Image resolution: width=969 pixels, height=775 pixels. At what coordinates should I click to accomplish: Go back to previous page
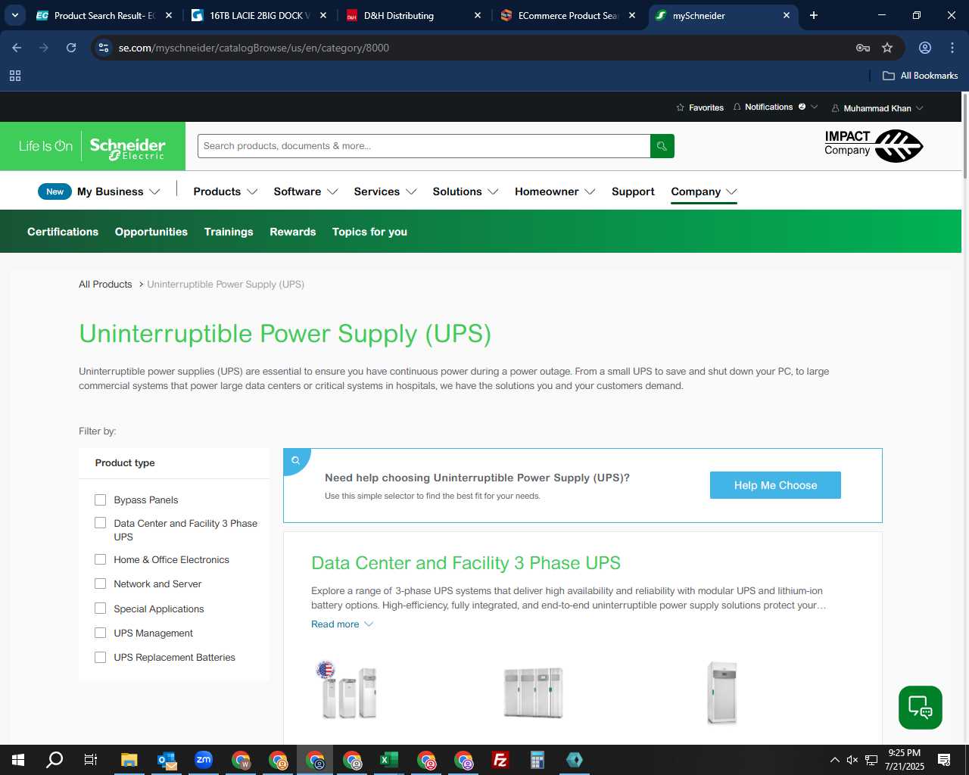pos(17,48)
